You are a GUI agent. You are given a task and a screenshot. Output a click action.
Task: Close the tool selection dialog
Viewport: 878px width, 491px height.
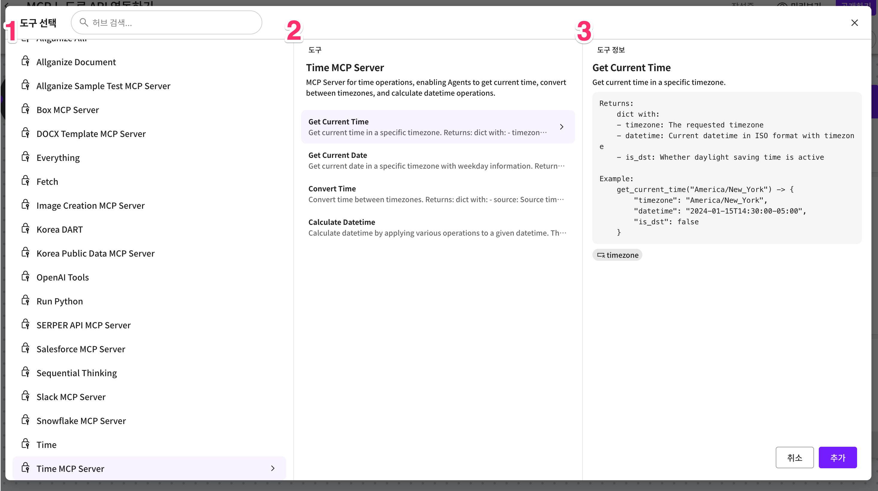pos(854,22)
